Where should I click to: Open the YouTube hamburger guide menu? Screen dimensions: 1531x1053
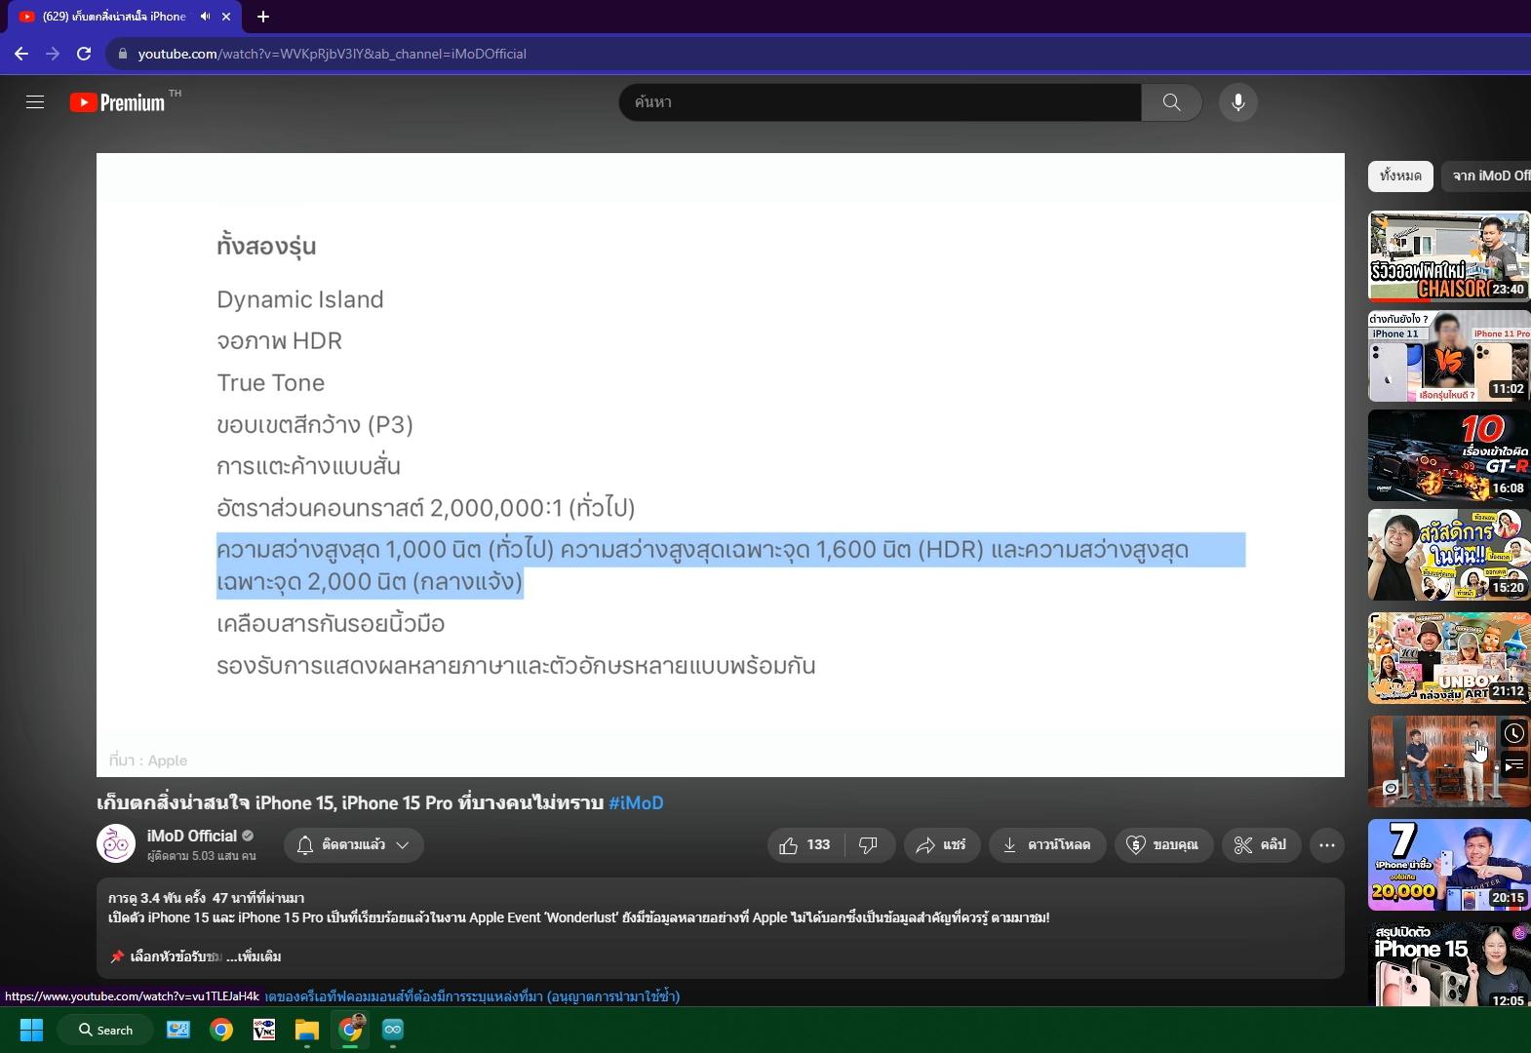pos(35,102)
